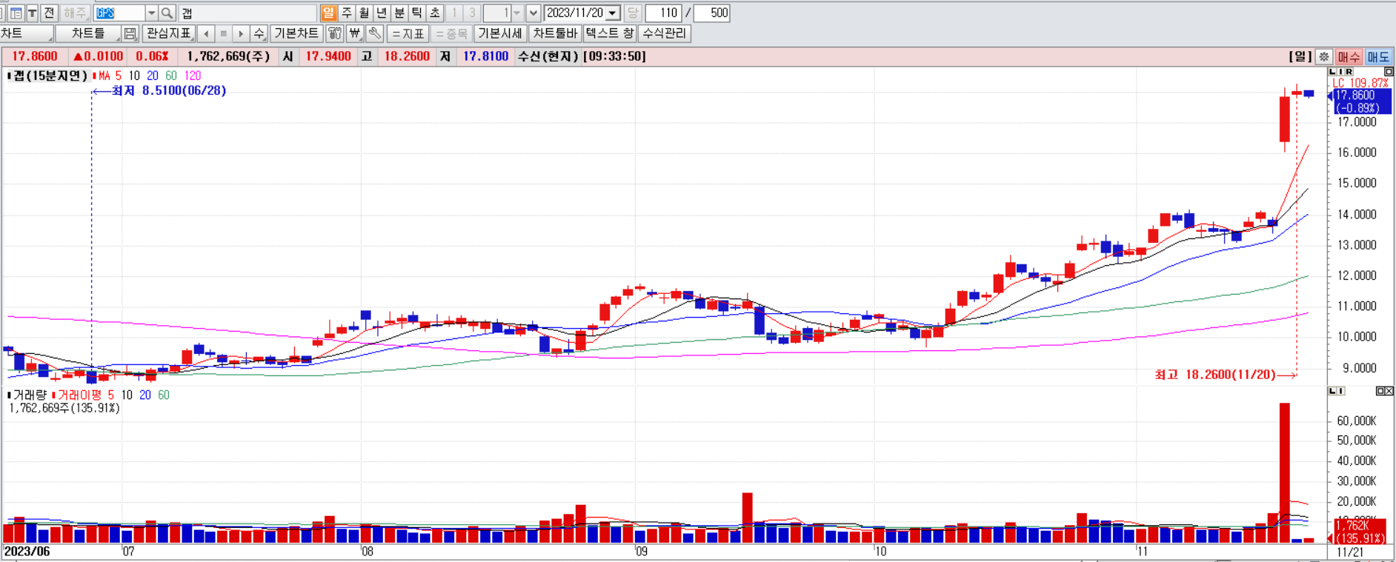Image resolution: width=1396 pixels, height=562 pixels.
Task: Select the '주' weekly period toggle
Action: [x=347, y=13]
